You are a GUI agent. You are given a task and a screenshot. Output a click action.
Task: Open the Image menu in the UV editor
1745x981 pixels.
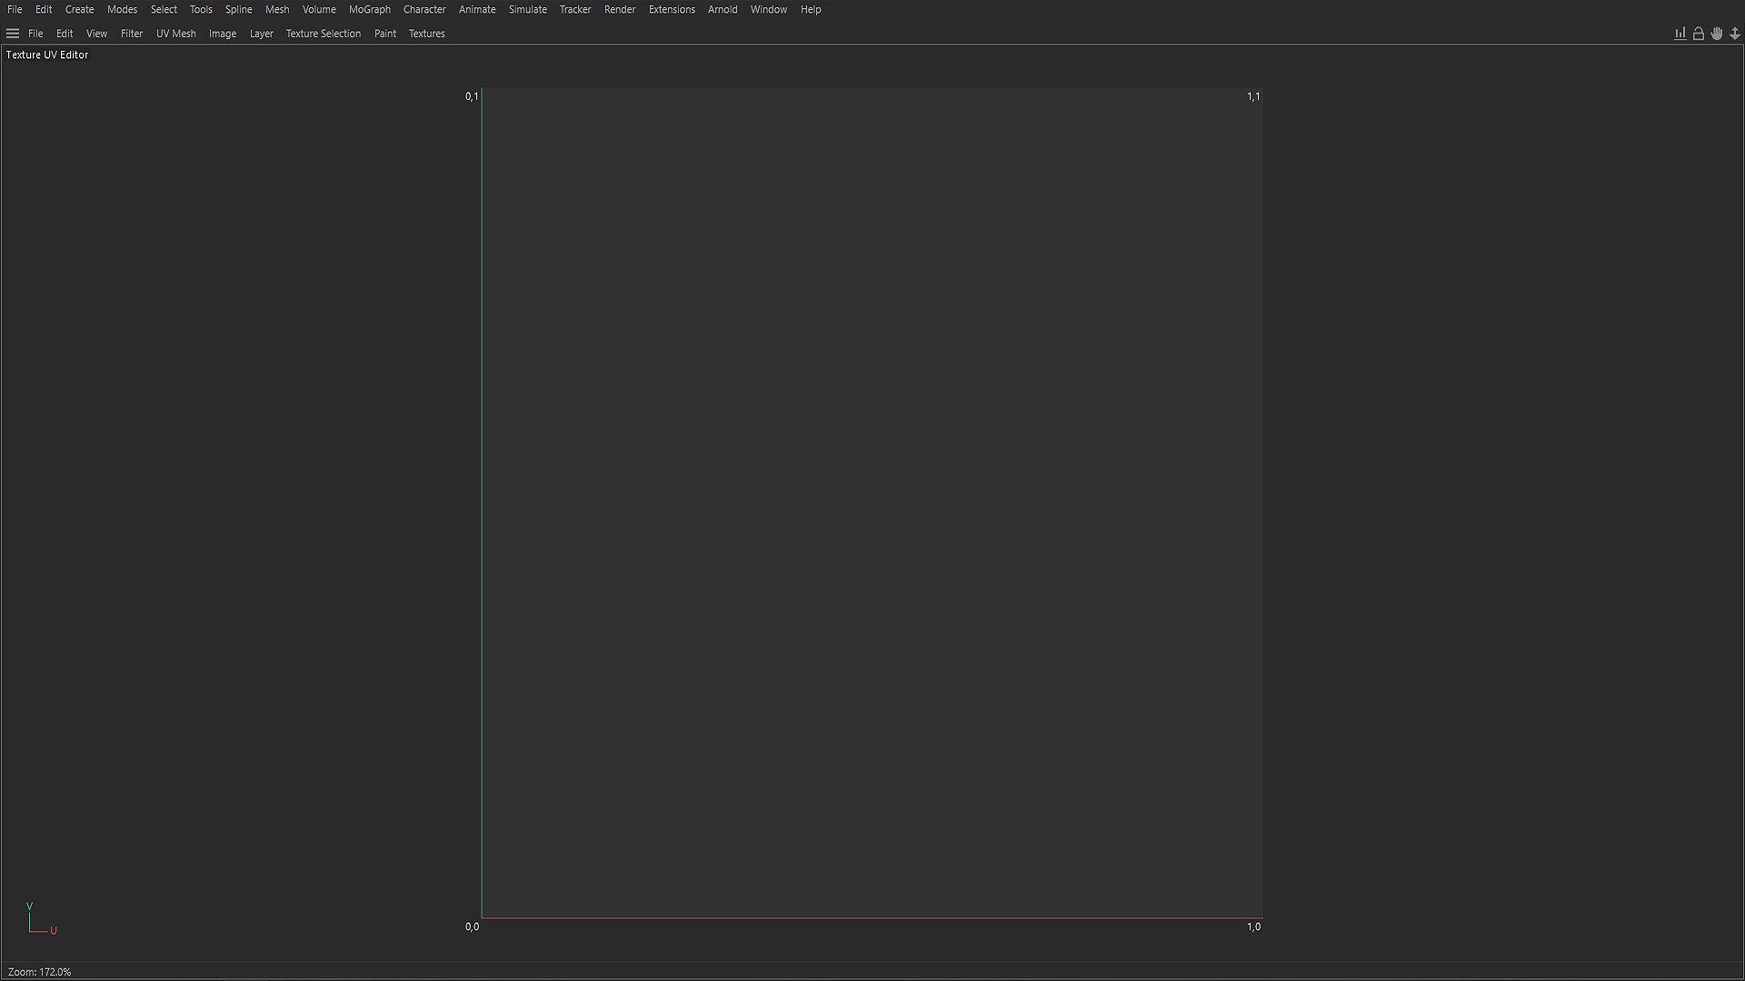222,34
